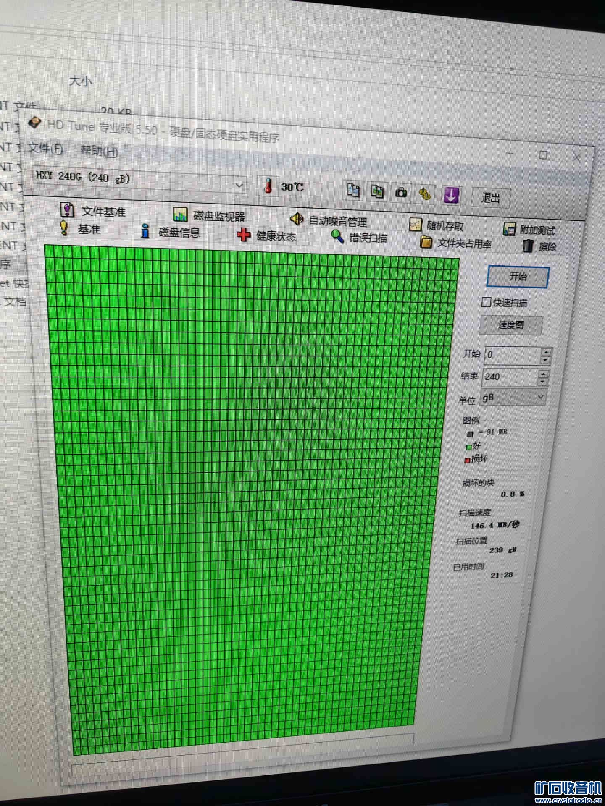Increase the 结束 value with up arrow
Screen dimensions: 605x806
pos(543,373)
